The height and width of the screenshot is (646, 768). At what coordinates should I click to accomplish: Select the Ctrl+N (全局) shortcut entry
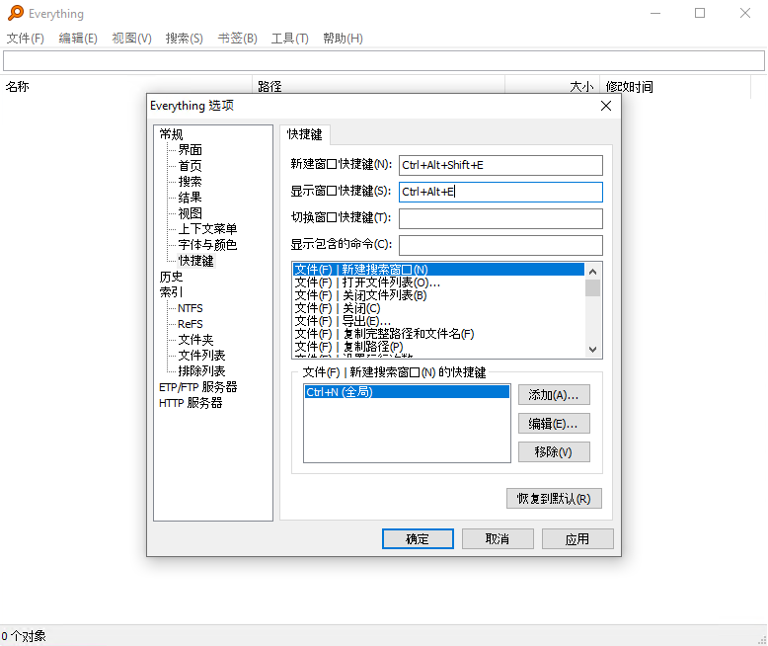[x=407, y=392]
